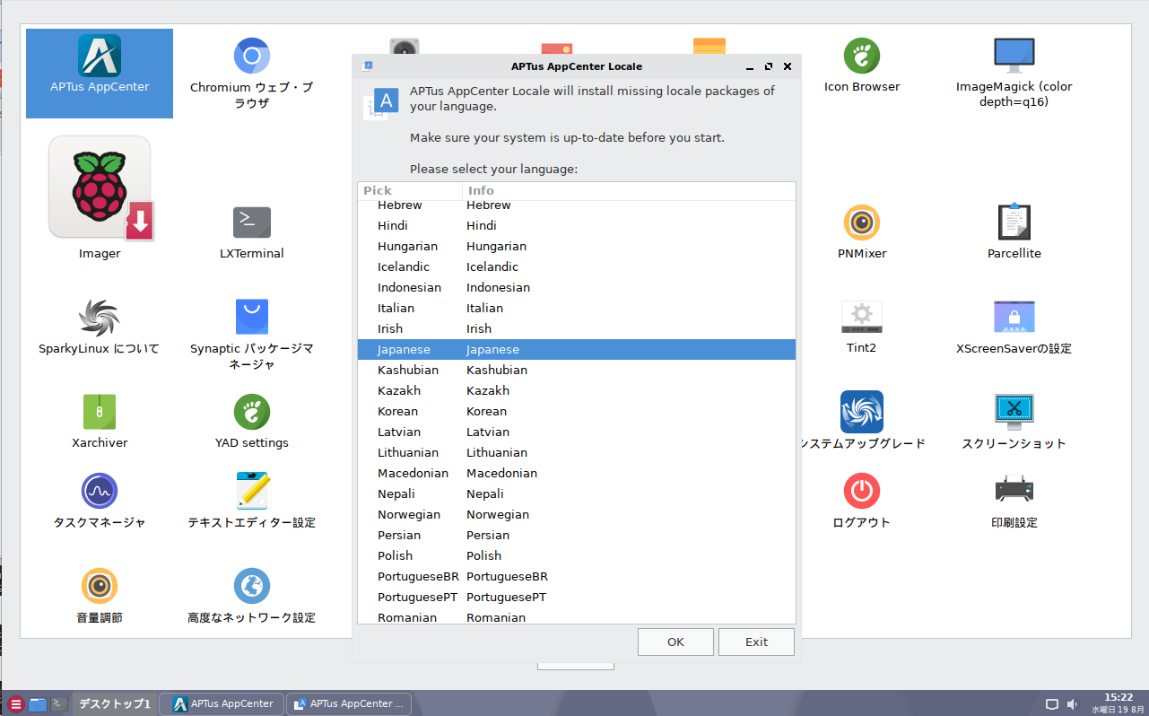Pick Kashubian from the language list
1149x716 pixels.
(577, 370)
